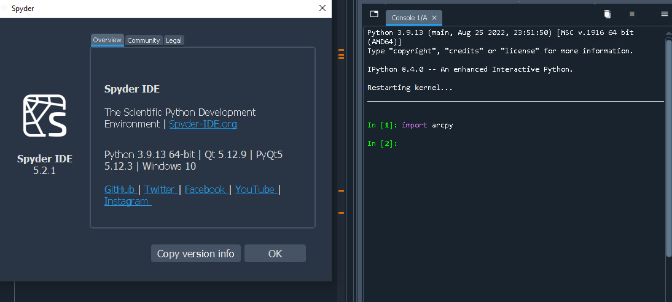Open the Spyder-IDE.org link
Image resolution: width=672 pixels, height=302 pixels.
click(x=203, y=124)
